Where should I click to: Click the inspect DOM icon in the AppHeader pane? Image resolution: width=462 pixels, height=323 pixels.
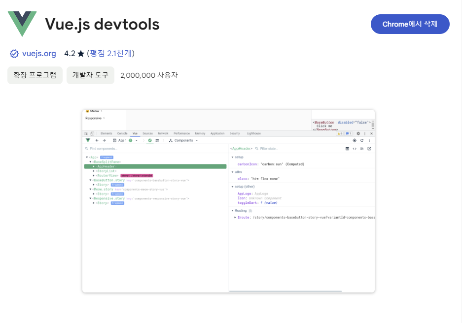pyautogui.click(x=347, y=148)
